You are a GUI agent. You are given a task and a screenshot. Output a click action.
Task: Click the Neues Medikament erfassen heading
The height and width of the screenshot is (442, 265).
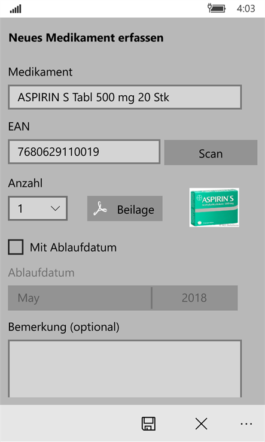(86, 38)
